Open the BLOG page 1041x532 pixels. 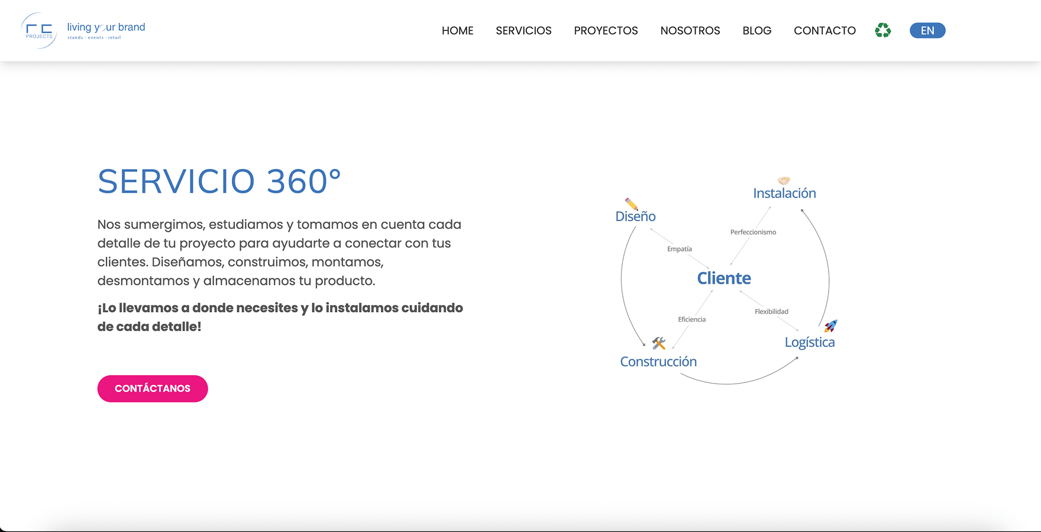pos(756,31)
